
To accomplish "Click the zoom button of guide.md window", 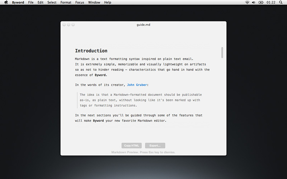I will (x=73, y=25).
